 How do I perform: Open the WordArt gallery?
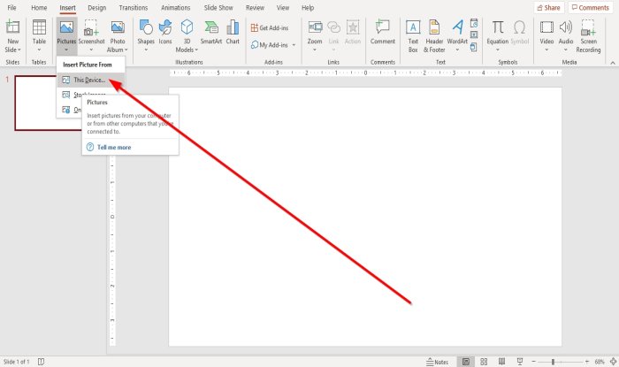coord(457,35)
